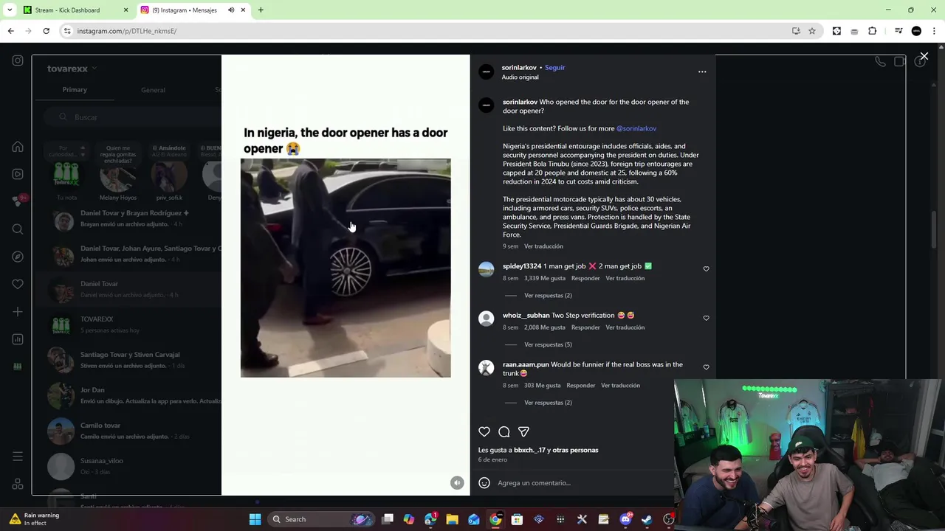Translate the caption with Ver traducción

click(543, 246)
